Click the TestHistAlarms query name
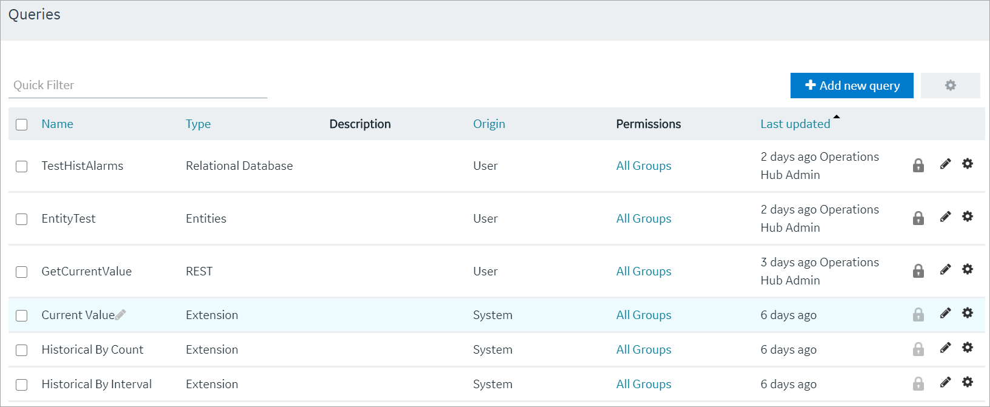 click(x=82, y=166)
